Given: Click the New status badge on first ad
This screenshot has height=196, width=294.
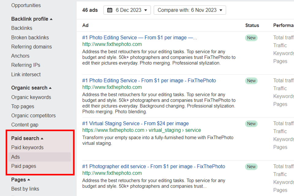Looking at the screenshot, I should point(251,38).
